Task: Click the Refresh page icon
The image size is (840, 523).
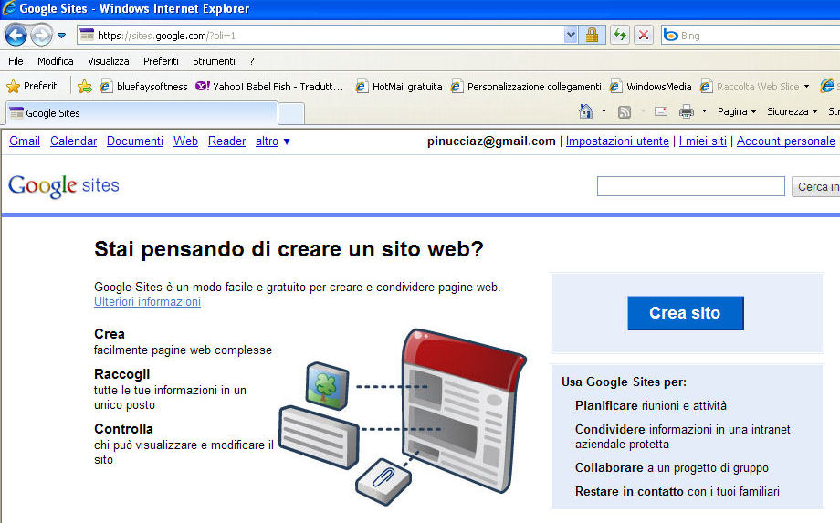Action: [x=620, y=36]
